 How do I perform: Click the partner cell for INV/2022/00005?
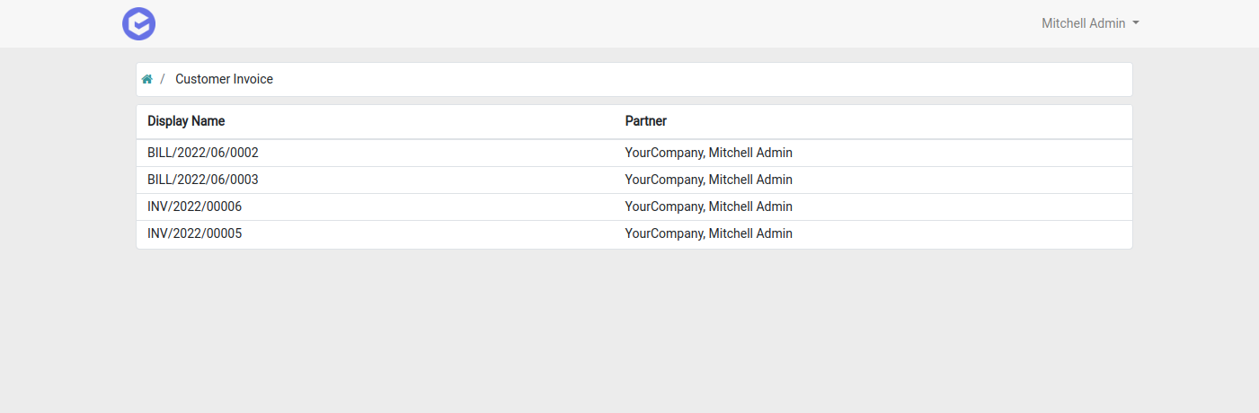[709, 233]
